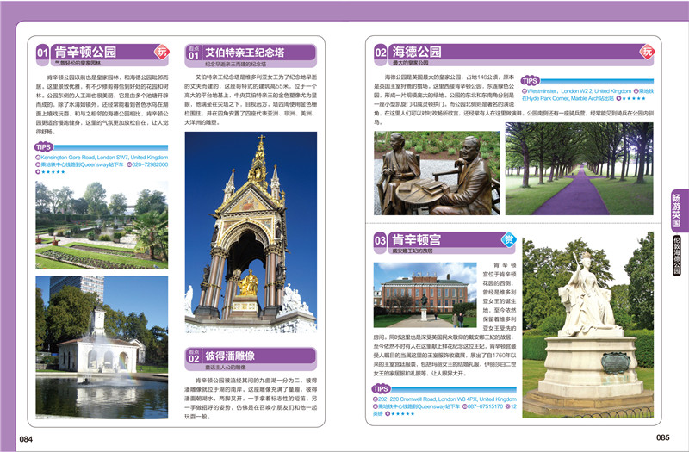
Task: Click the 赏 badge beside 肯辛顿宫 heading
Action: 508,239
